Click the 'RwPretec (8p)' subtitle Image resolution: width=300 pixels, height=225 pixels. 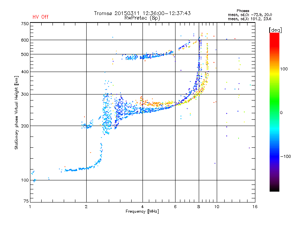pos(142,18)
